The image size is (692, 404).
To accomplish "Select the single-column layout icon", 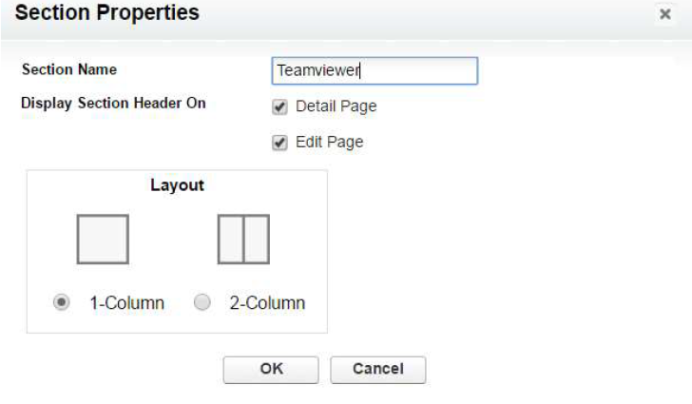I will (103, 240).
